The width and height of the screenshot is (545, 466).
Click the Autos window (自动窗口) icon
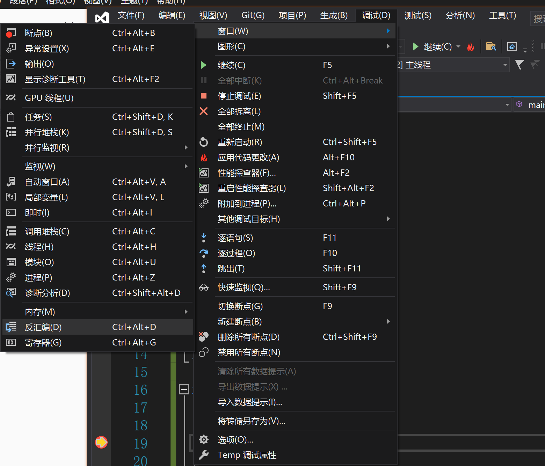click(11, 182)
